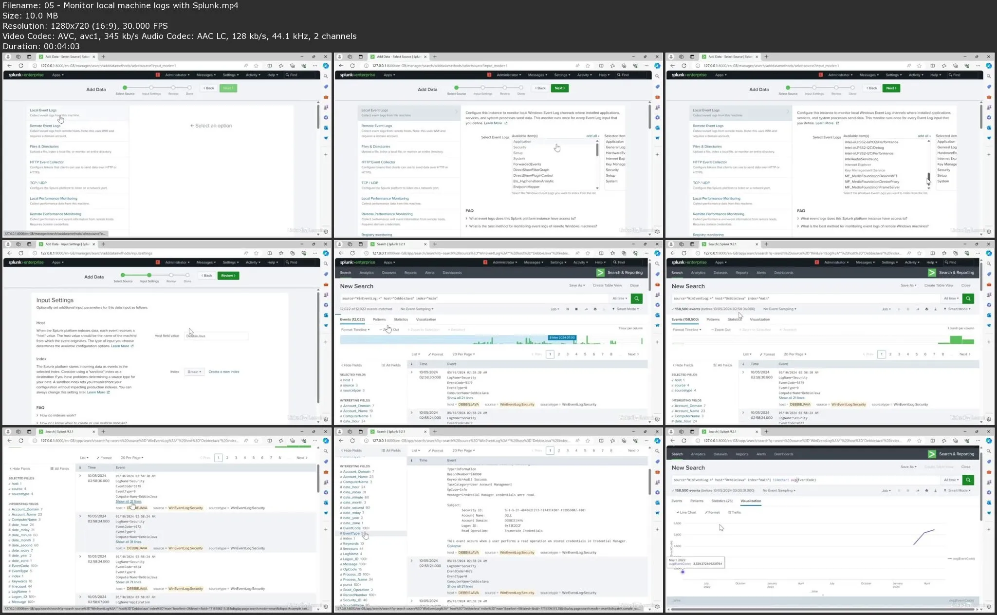
Task: Click purple data point on line chart
Action: tap(683, 572)
